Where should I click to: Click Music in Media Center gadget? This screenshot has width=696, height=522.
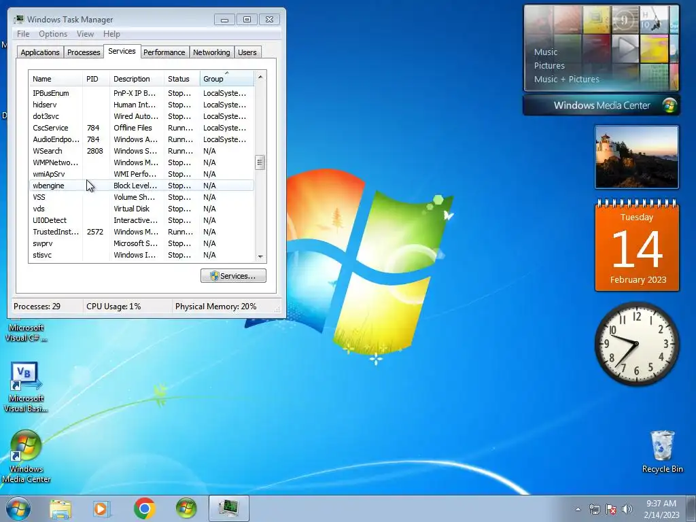(x=546, y=52)
